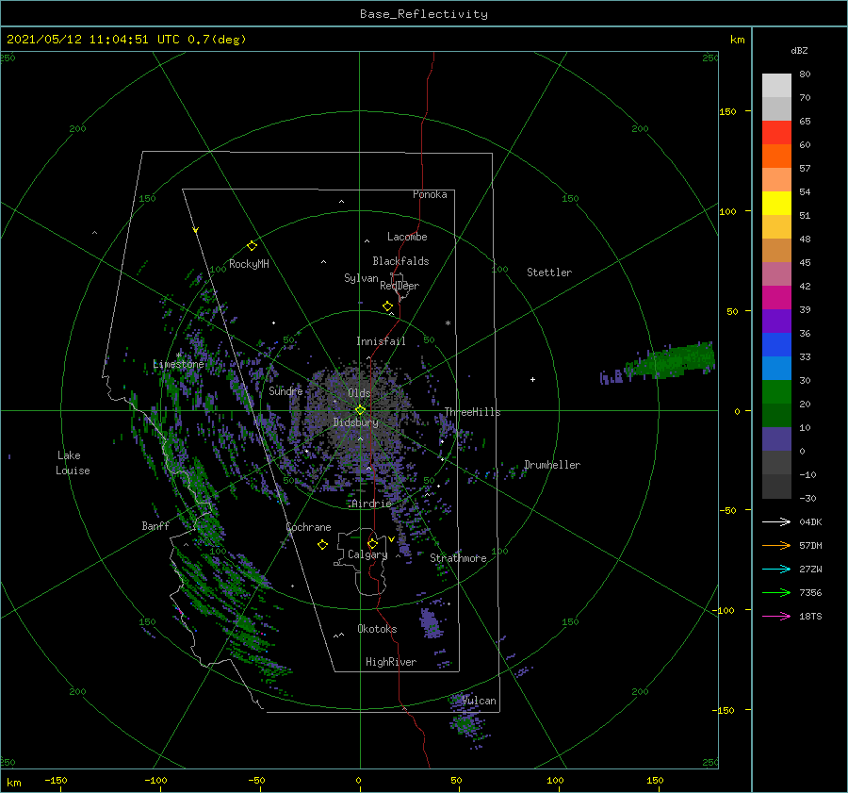This screenshot has height=793, width=848.
Task: Click the Olds label
Action: click(359, 393)
